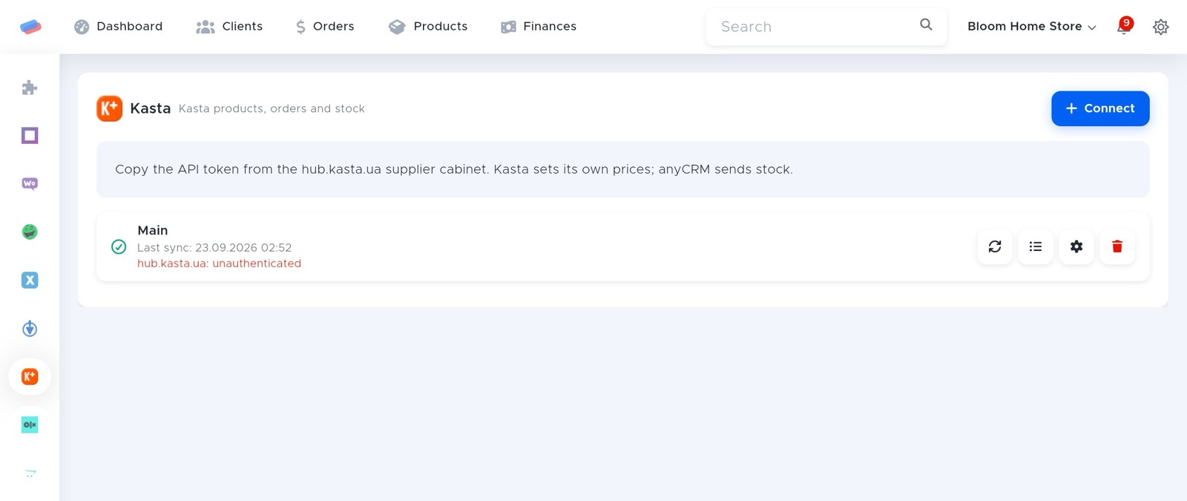Open the shopping cart integration icon in sidebar
Viewport: 1187px width, 501px height.
click(30, 473)
